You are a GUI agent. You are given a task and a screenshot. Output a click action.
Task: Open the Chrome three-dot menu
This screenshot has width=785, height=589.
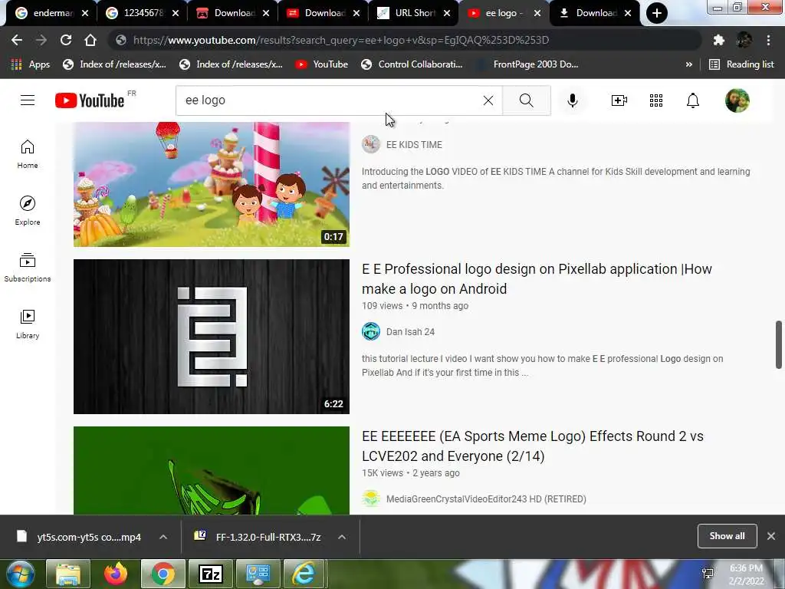click(768, 40)
